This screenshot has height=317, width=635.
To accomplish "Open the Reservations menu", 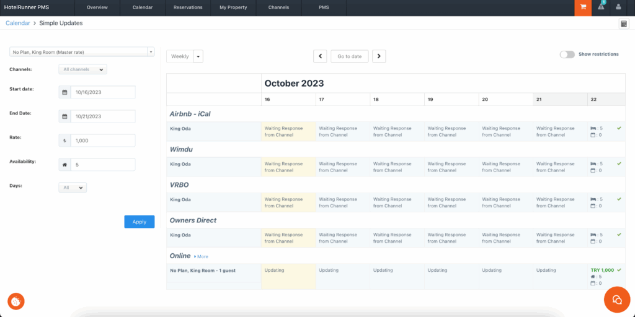I will point(188,7).
